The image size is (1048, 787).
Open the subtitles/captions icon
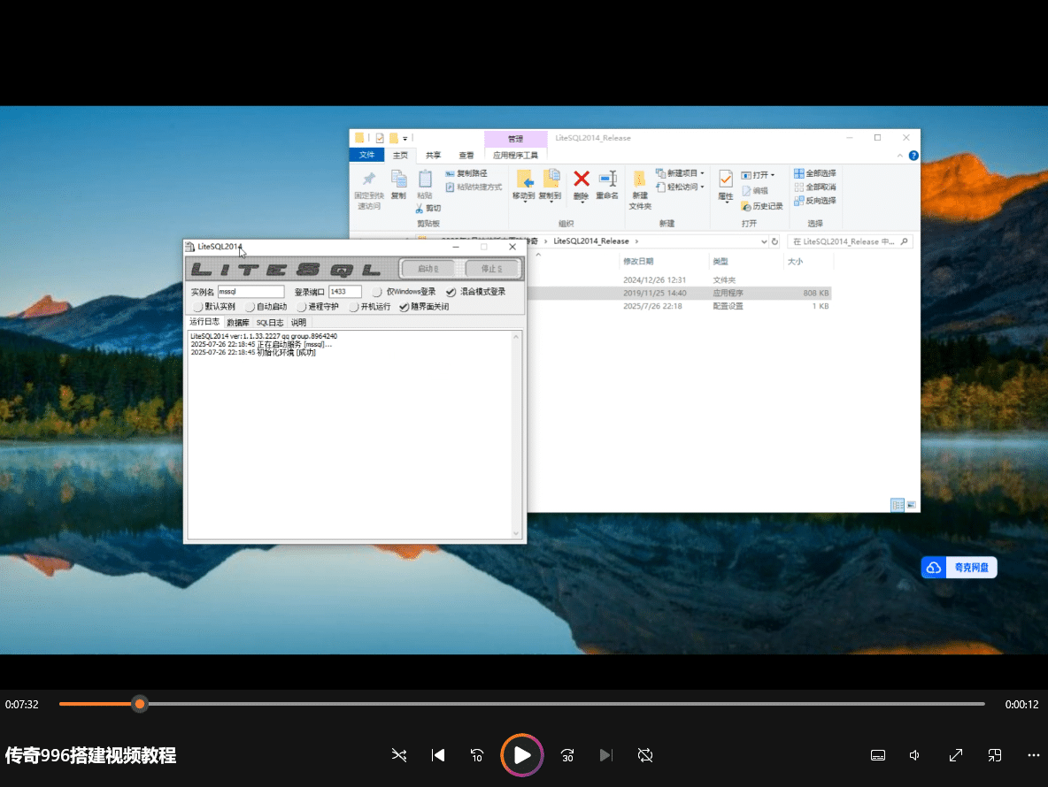tap(878, 755)
